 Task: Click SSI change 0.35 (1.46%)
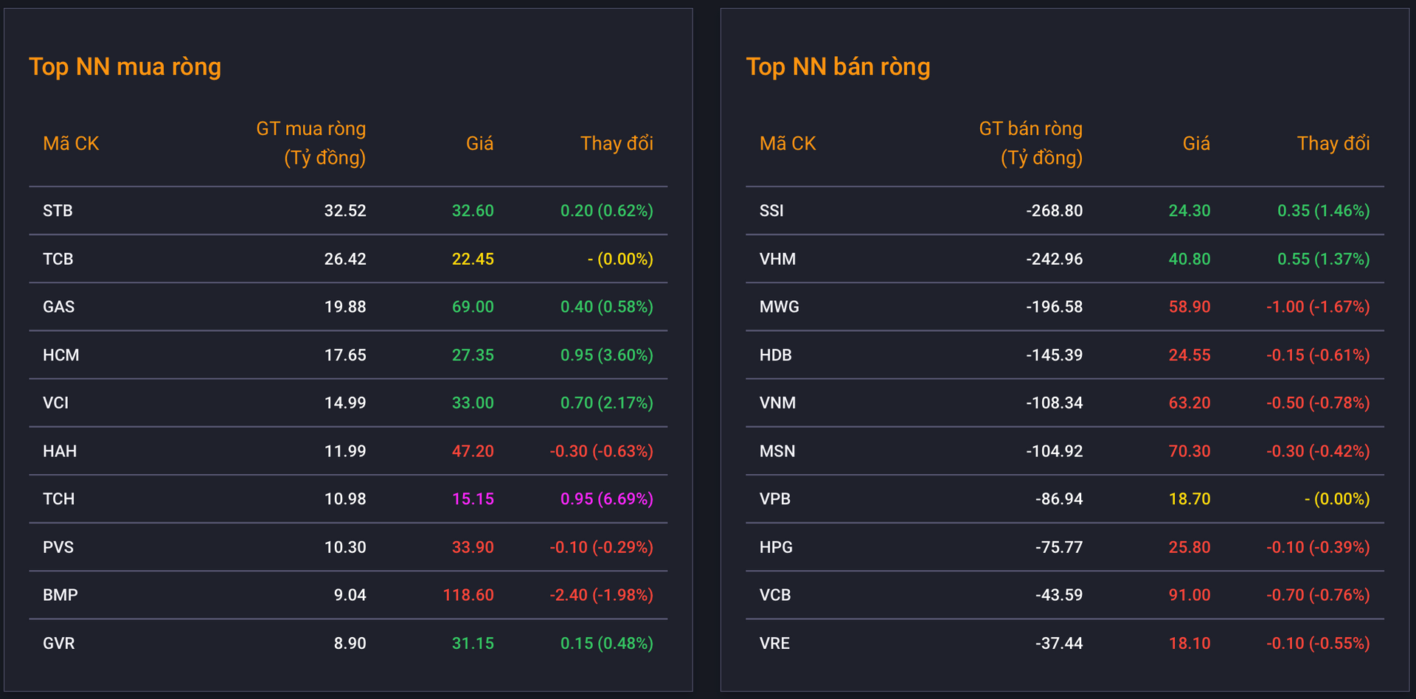pyautogui.click(x=1324, y=211)
